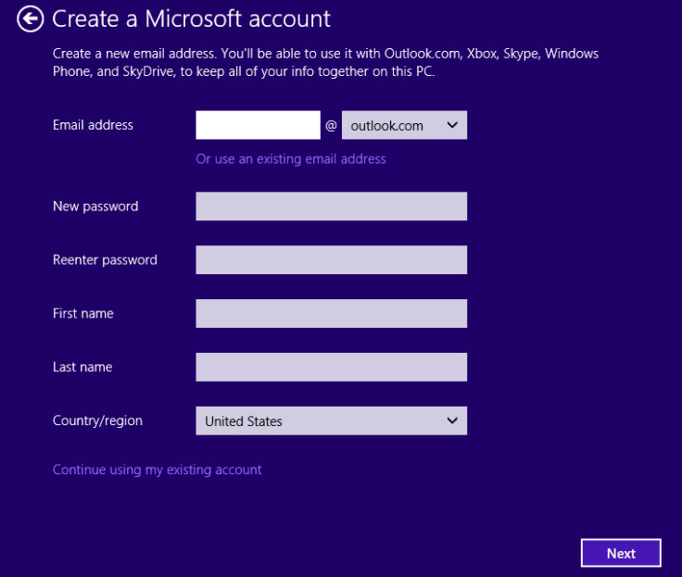Viewport: 682px width, 577px height.
Task: Click the 'Last name' label
Action: (82, 368)
